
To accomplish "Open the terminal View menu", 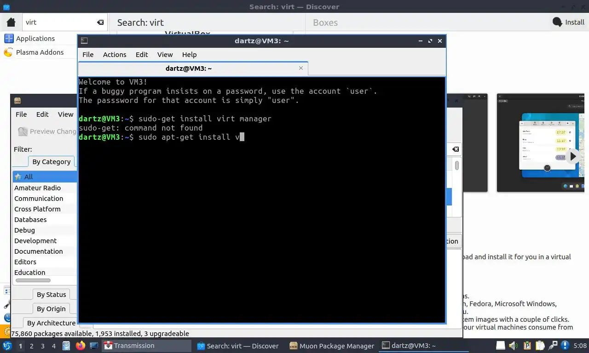I will (x=165, y=54).
